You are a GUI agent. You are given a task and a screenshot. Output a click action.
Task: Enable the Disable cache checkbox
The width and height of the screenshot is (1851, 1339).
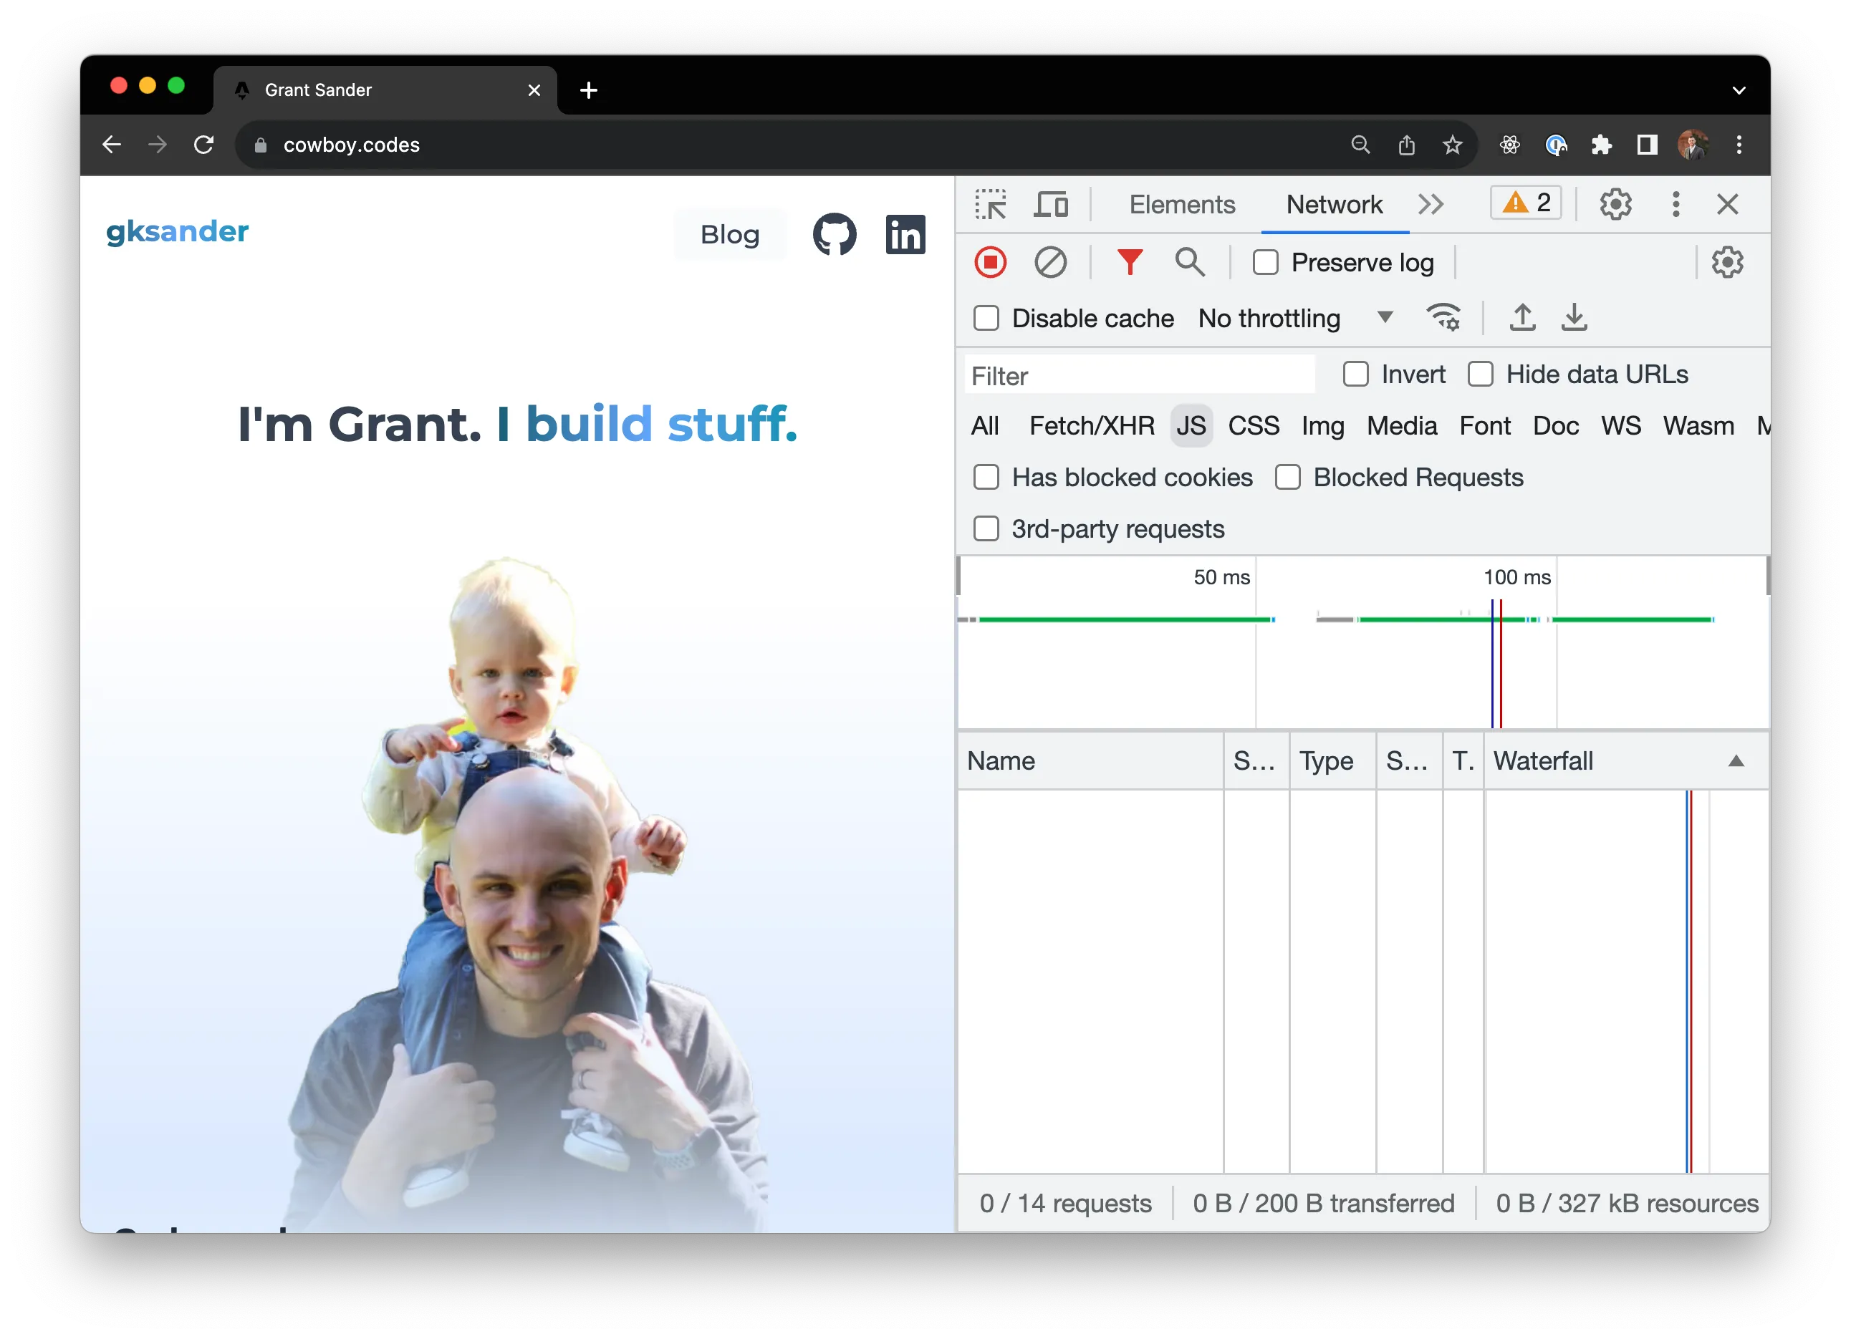[x=986, y=318]
